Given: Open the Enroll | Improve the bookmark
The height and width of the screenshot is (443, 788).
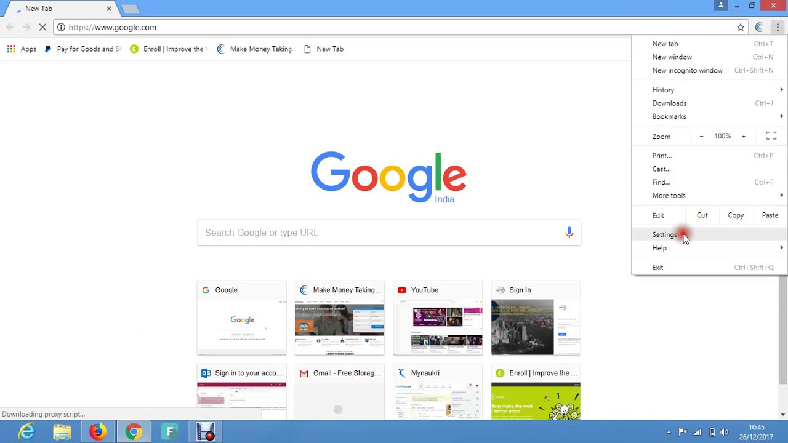Looking at the screenshot, I should tap(169, 49).
